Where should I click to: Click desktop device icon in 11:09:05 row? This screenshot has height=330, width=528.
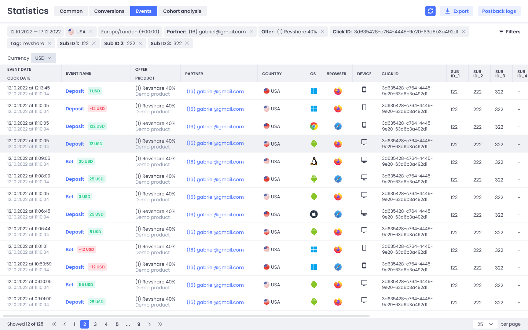click(364, 160)
